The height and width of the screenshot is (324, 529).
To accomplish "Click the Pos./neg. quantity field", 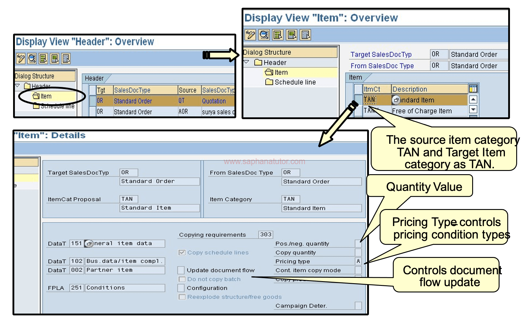I will coord(358,244).
